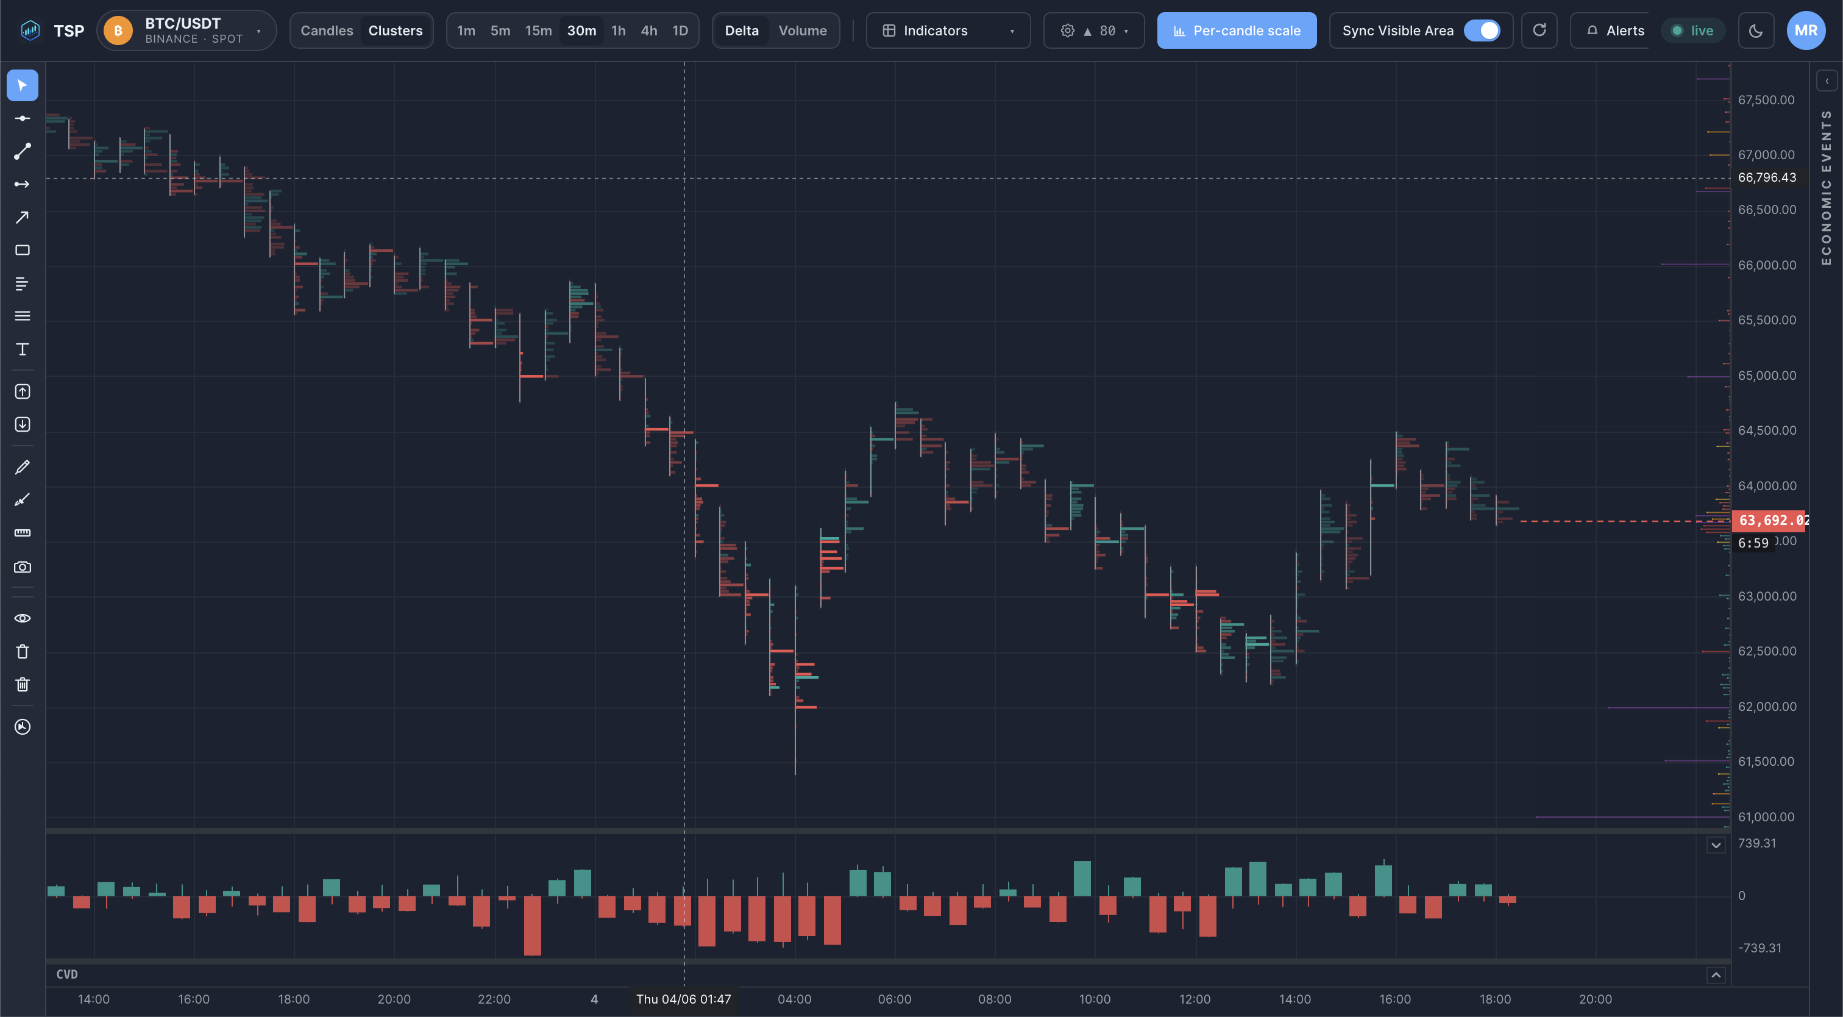This screenshot has height=1017, width=1843.
Task: Select the horizontal ray tool
Action: pyautogui.click(x=22, y=184)
